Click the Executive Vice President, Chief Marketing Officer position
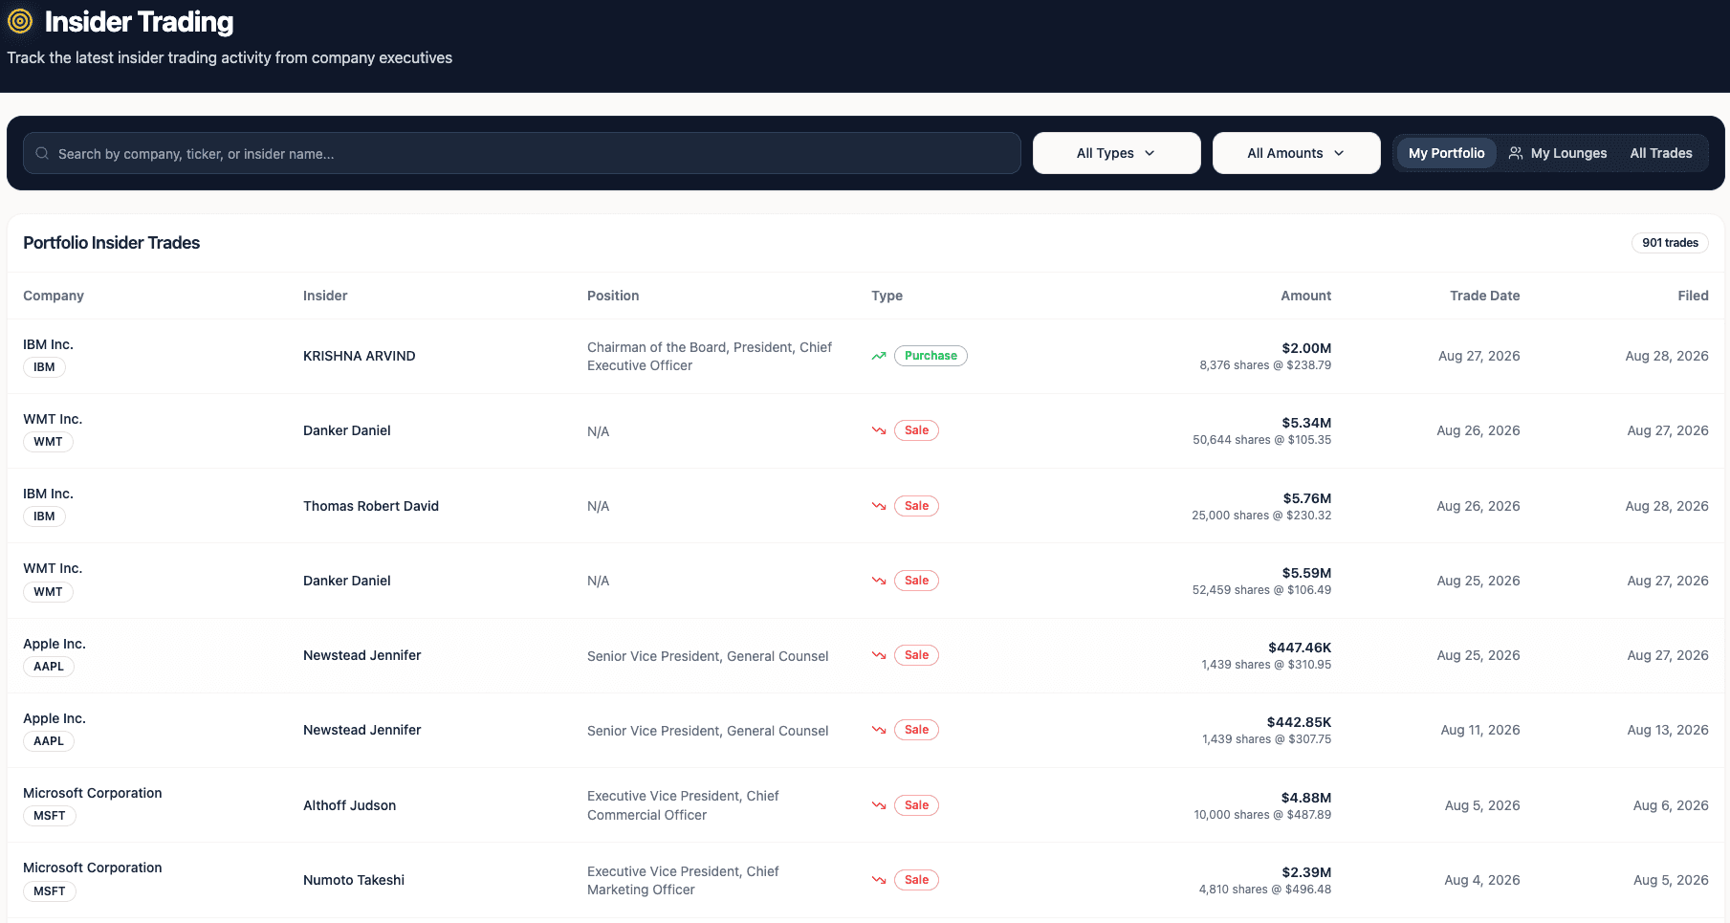Screen dimensions: 1730x923 683,880
